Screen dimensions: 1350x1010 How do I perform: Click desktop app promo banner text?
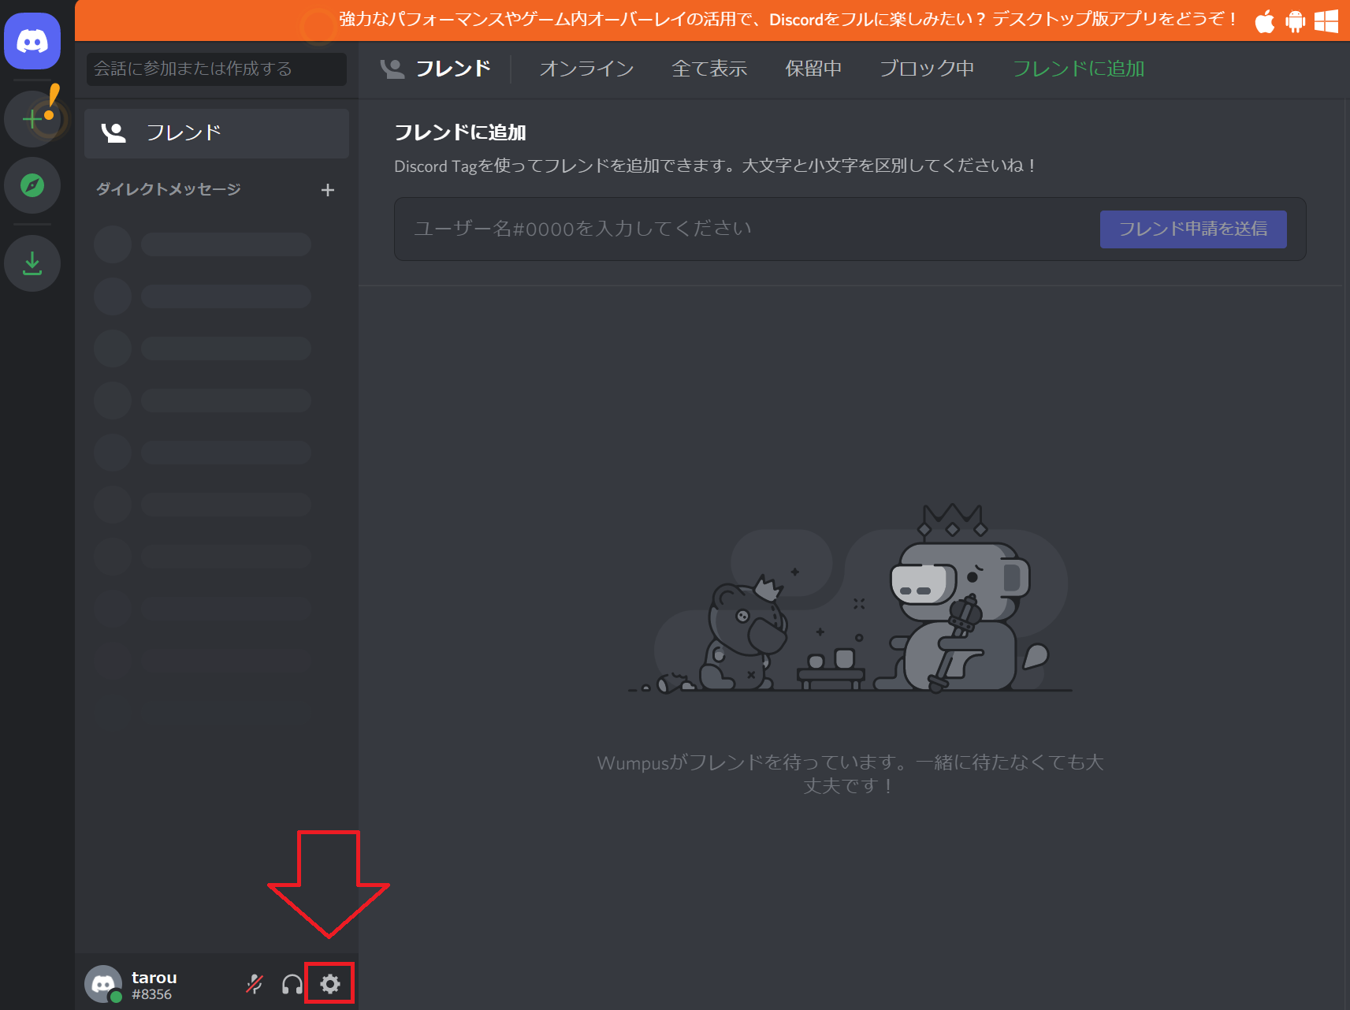[788, 19]
